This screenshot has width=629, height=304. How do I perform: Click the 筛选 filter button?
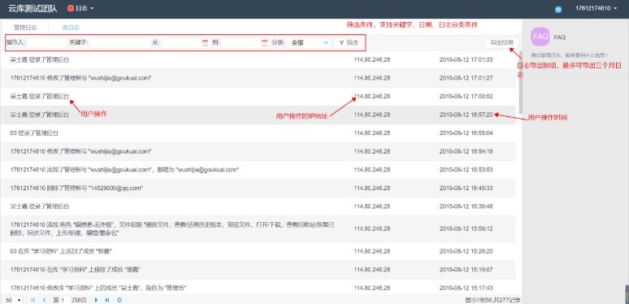[x=348, y=42]
